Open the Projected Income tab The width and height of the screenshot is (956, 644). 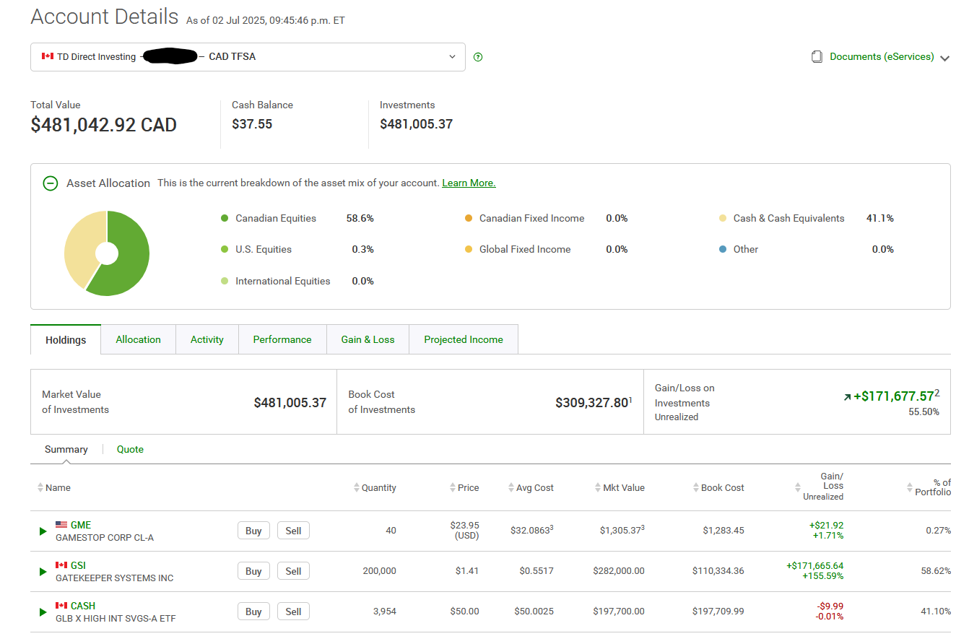pyautogui.click(x=464, y=339)
